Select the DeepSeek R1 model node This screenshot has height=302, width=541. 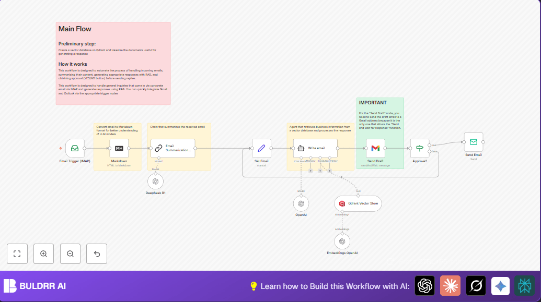tap(156, 182)
